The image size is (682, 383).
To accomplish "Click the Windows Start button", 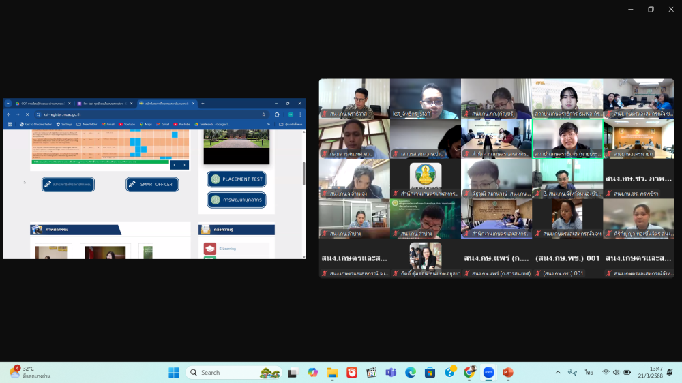I will (174, 373).
